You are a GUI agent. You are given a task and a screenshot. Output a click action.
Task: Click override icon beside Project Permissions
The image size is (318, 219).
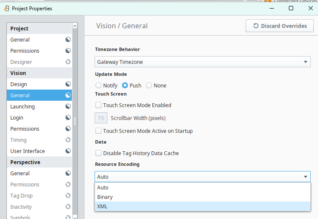click(x=68, y=51)
